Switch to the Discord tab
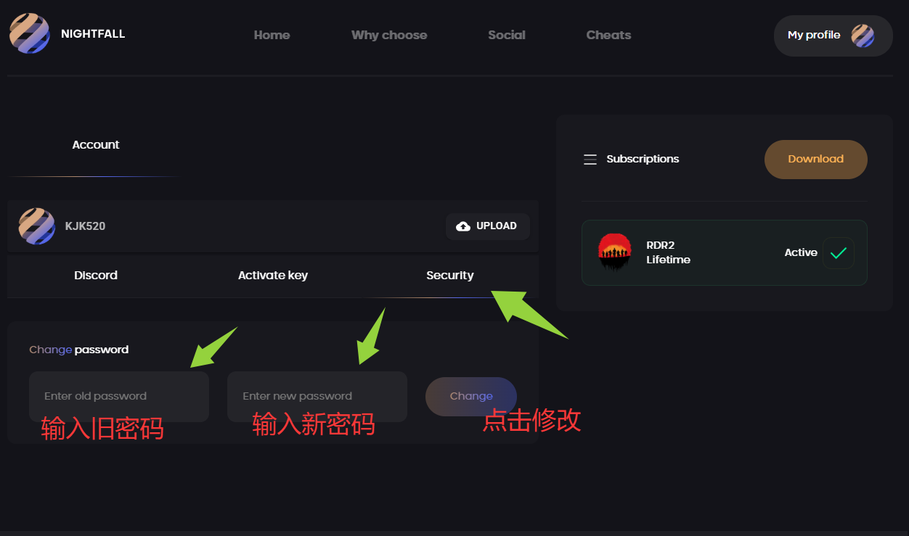The width and height of the screenshot is (909, 536). pyautogui.click(x=96, y=276)
